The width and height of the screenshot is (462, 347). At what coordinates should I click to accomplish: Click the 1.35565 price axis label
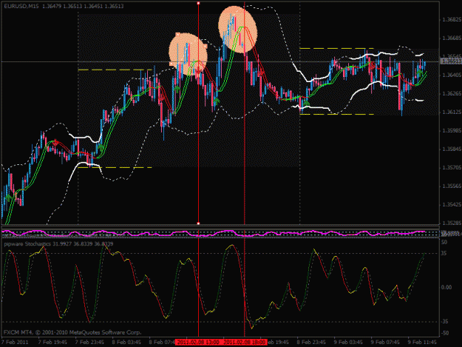click(x=452, y=186)
